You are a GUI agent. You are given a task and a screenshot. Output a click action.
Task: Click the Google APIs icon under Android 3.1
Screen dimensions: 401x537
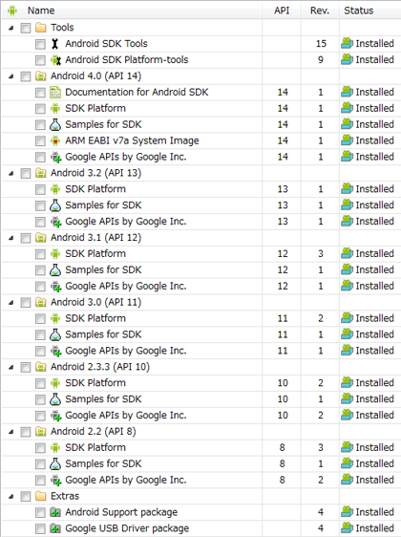(55, 286)
